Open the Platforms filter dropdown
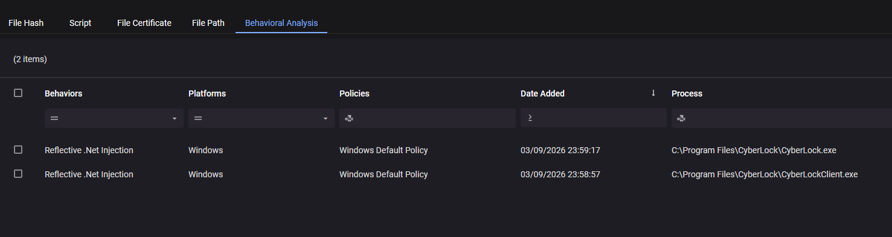Image resolution: width=892 pixels, height=237 pixels. (x=326, y=118)
